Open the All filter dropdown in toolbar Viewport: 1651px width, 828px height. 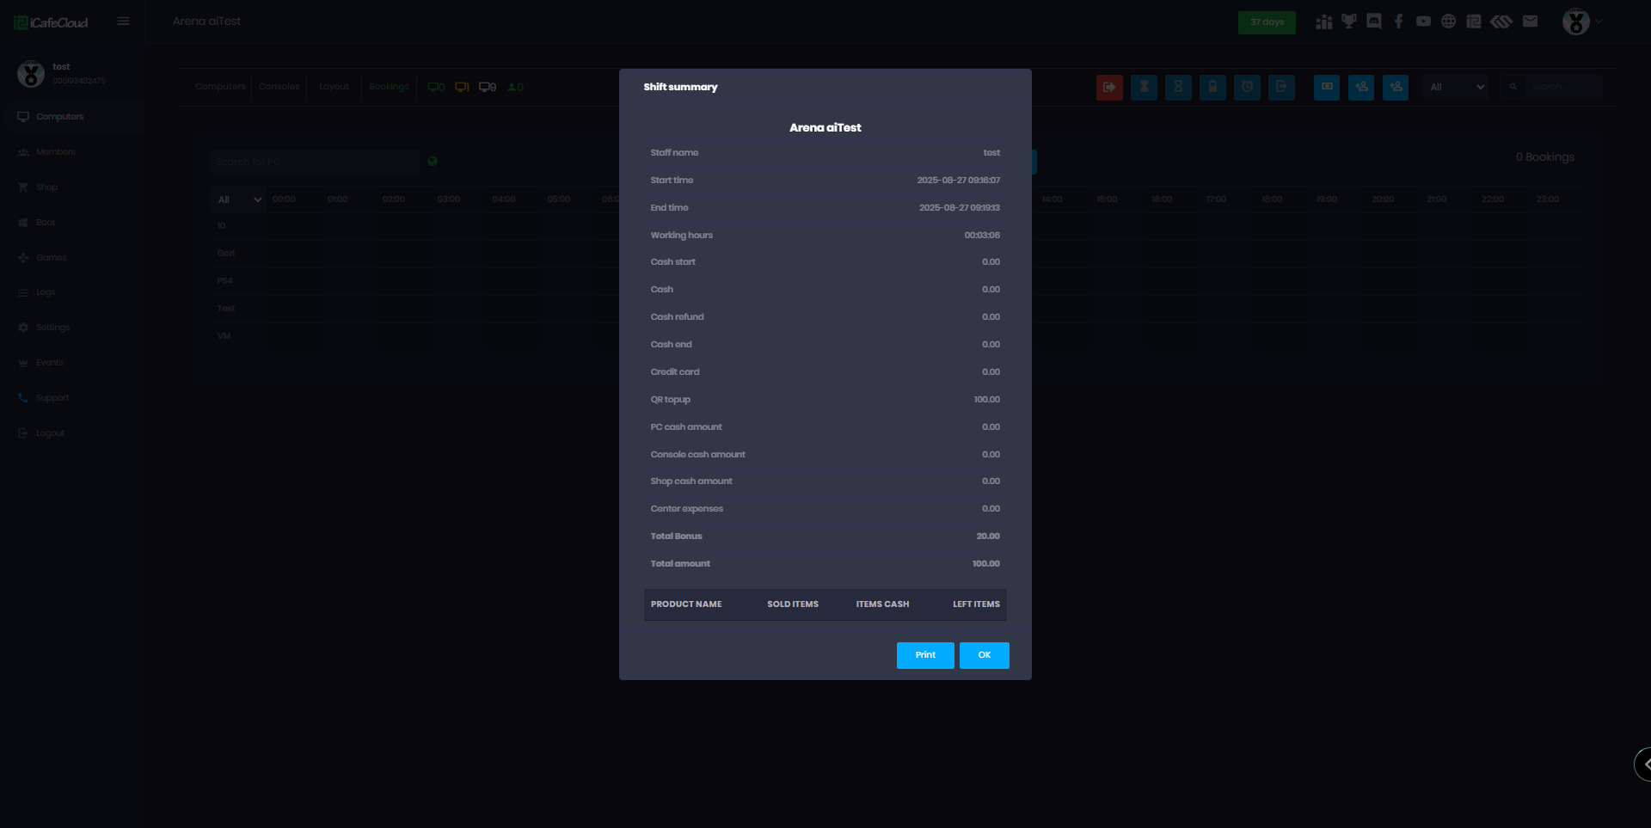coord(1456,87)
